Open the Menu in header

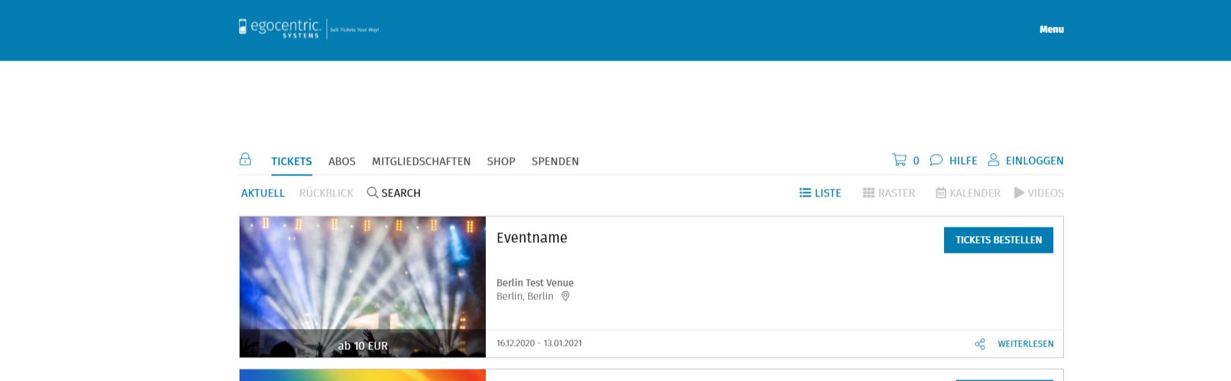pos(1051,30)
